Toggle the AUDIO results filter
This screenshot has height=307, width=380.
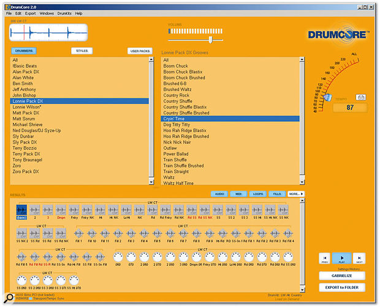pyautogui.click(x=219, y=194)
